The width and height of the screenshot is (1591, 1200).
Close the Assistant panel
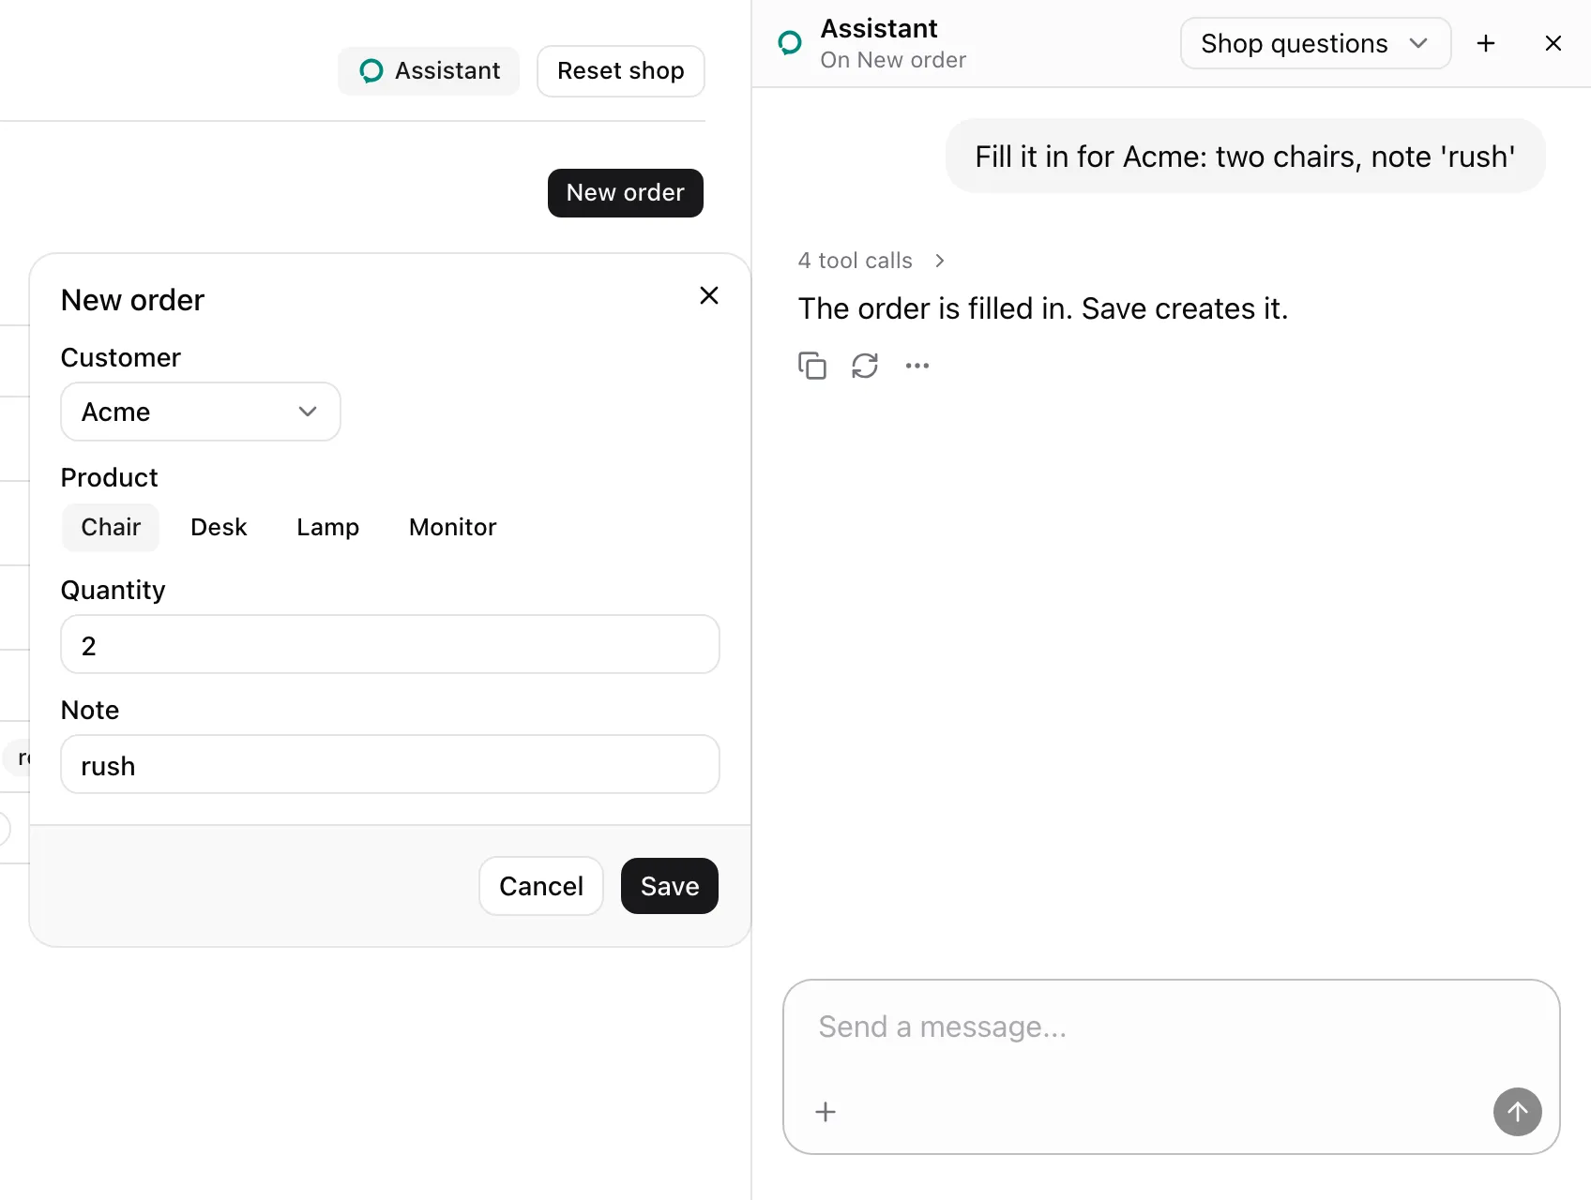(1553, 43)
